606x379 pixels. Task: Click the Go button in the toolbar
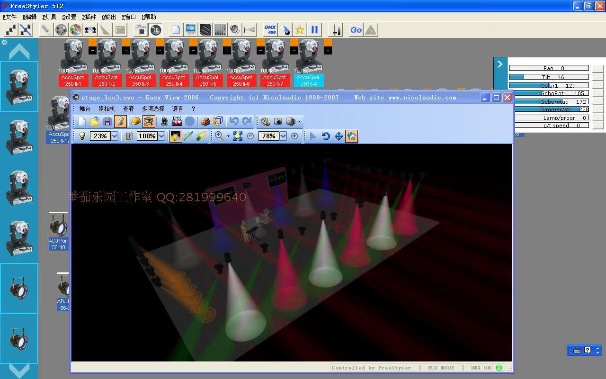356,30
